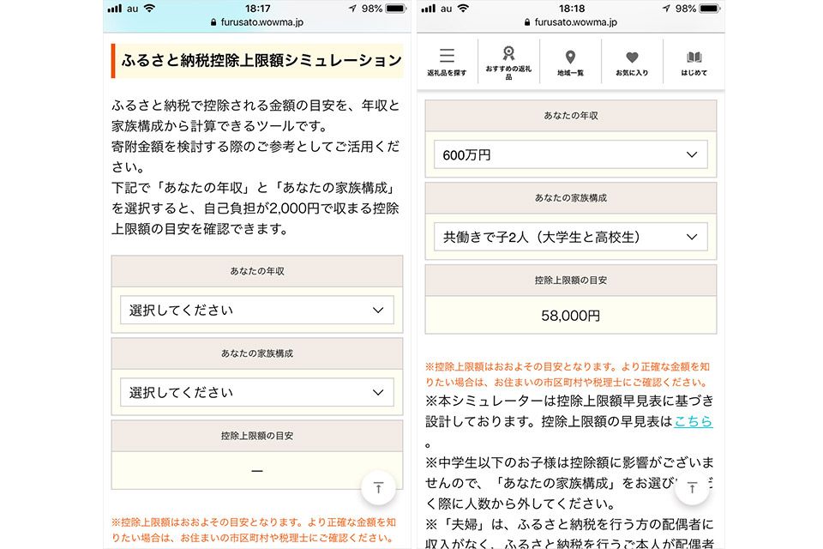Tap orange disclaimer note on right screen
The image size is (823, 549).
(x=568, y=374)
